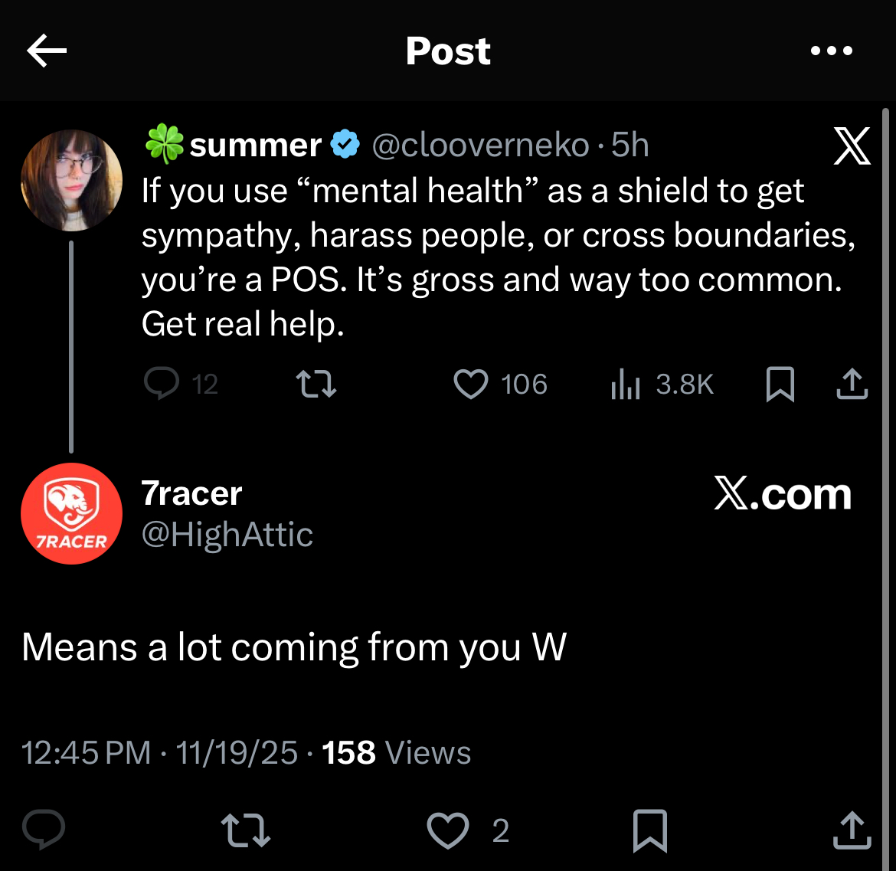Reply to summer's post with 12 comments
This screenshot has width=896, height=871.
pos(181,384)
